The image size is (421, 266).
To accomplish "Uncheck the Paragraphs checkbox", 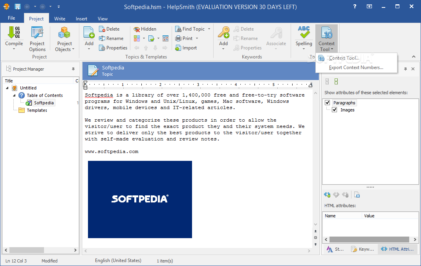I will click(x=327, y=103).
